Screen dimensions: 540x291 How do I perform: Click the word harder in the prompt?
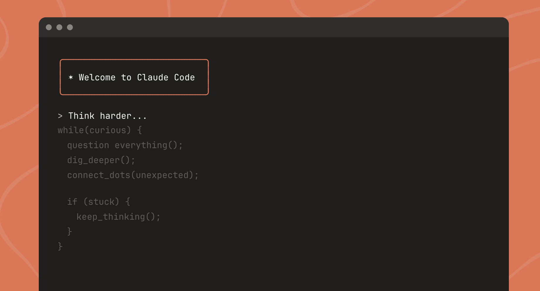(x=115, y=116)
